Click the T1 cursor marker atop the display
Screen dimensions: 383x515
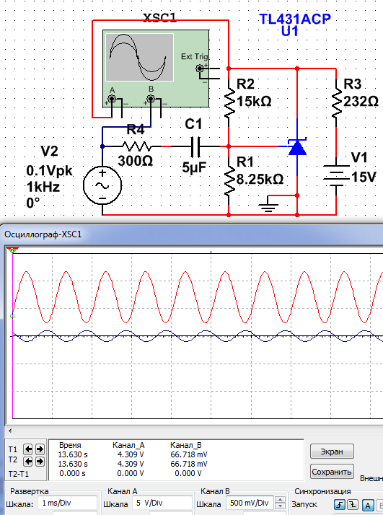point(12,250)
